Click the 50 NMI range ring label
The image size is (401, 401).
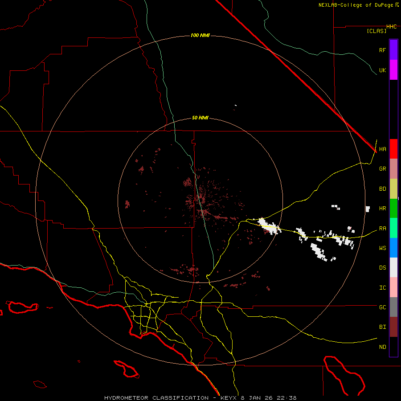click(x=200, y=118)
